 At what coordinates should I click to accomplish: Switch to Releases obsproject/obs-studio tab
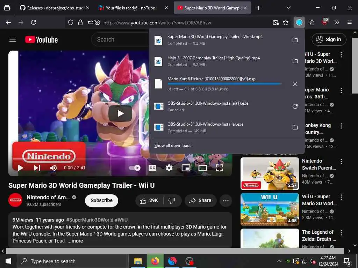pos(53,8)
